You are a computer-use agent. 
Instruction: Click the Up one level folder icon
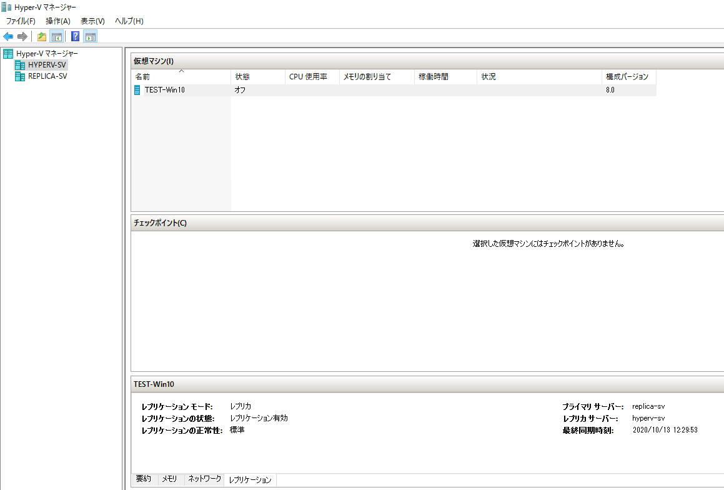[x=42, y=36]
